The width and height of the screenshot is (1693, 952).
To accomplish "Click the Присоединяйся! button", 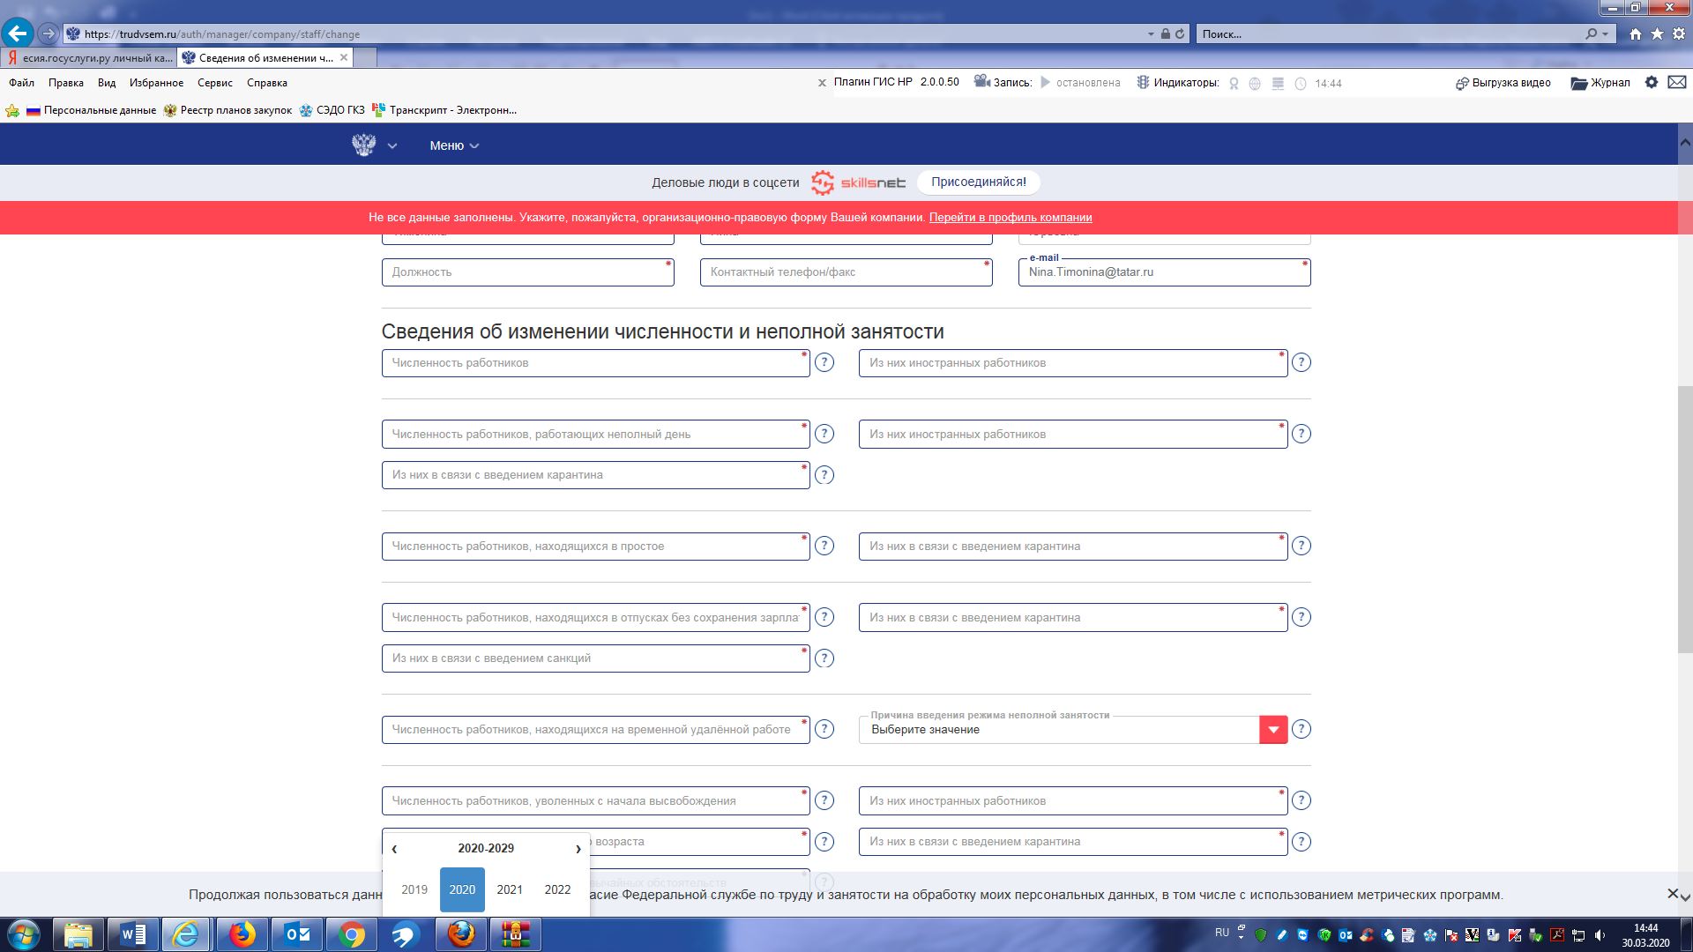I will (978, 182).
